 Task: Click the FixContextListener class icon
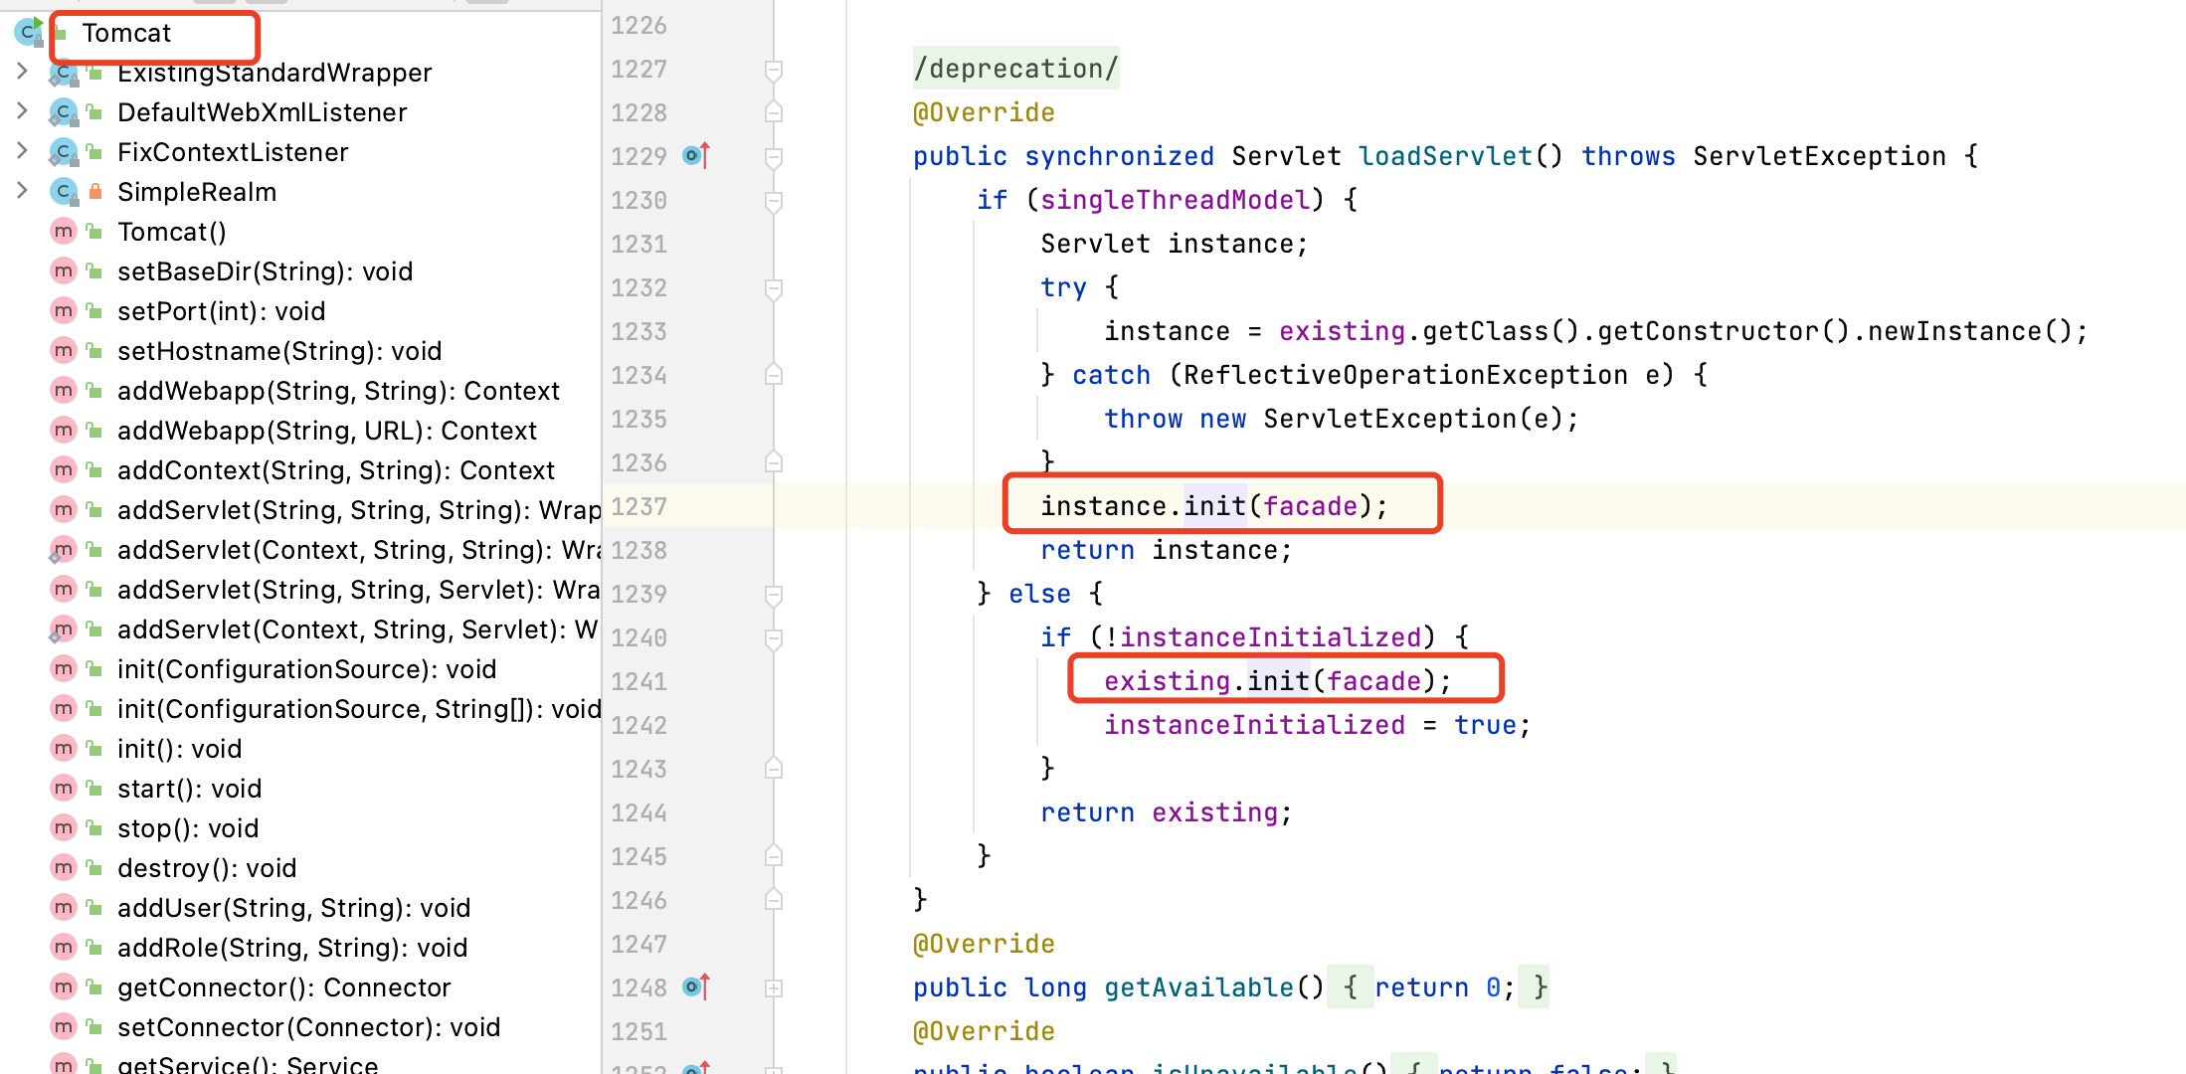(64, 152)
